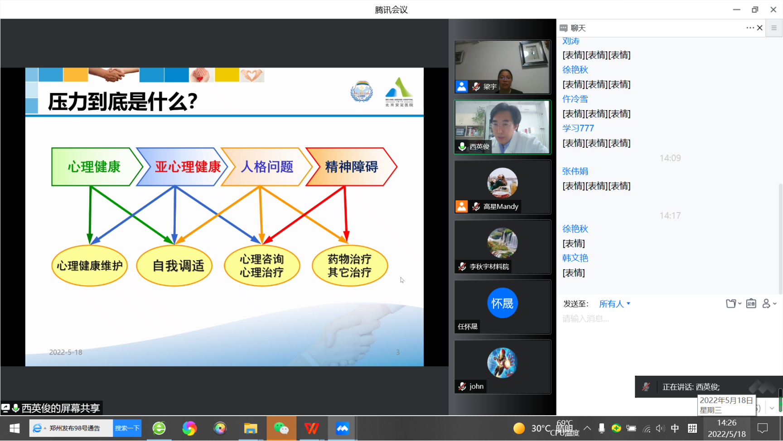Open the 所有人 recipient dropdown
Image resolution: width=783 pixels, height=441 pixels.
click(614, 304)
